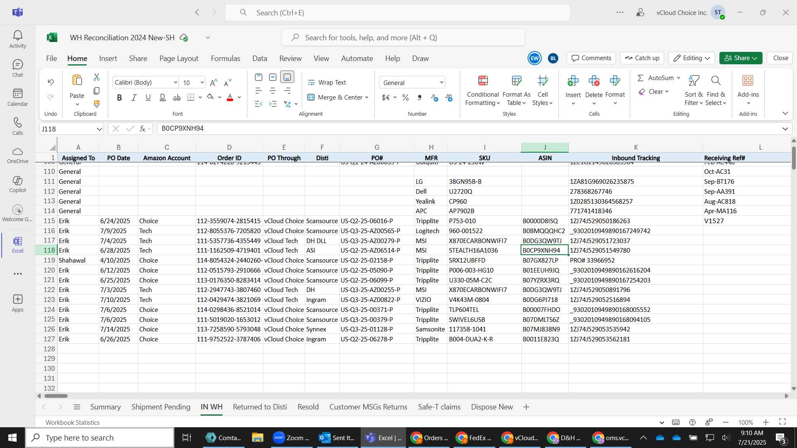Switch to Shipment Pending sheet tab
Screen dimensions: 797x448
click(x=161, y=407)
